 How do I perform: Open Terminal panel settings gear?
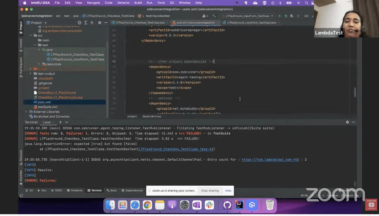(347, 122)
